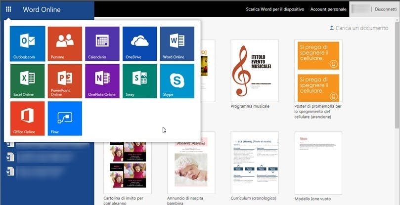Click the Cartolina di invito per compleanno caption
The height and width of the screenshot is (205, 400).
click(x=124, y=201)
